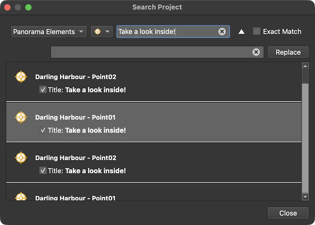The width and height of the screenshot is (315, 225).
Task: Click partially visible hotspot icon at list bottom
Action: point(21,196)
